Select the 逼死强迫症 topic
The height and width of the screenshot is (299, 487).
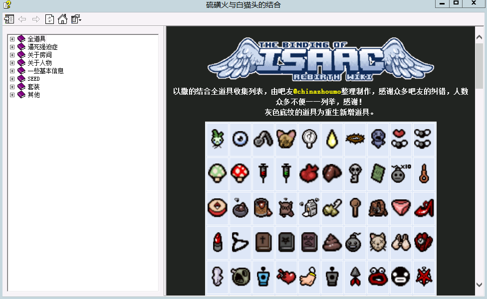point(42,47)
